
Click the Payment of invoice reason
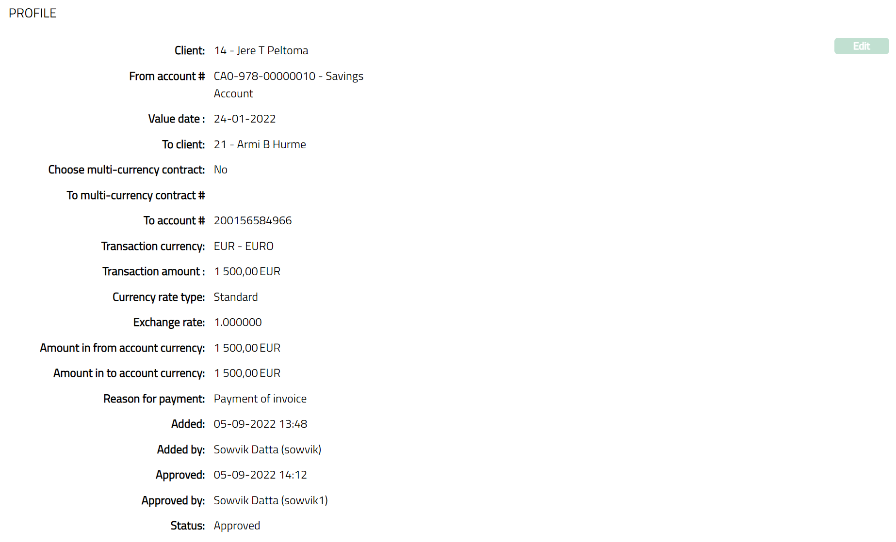pyautogui.click(x=260, y=399)
